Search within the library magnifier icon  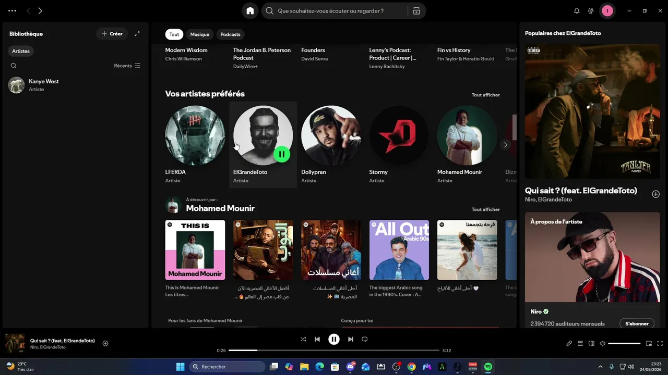14,66
